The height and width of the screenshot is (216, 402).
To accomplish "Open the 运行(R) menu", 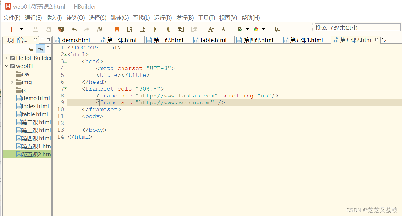I will [163, 18].
